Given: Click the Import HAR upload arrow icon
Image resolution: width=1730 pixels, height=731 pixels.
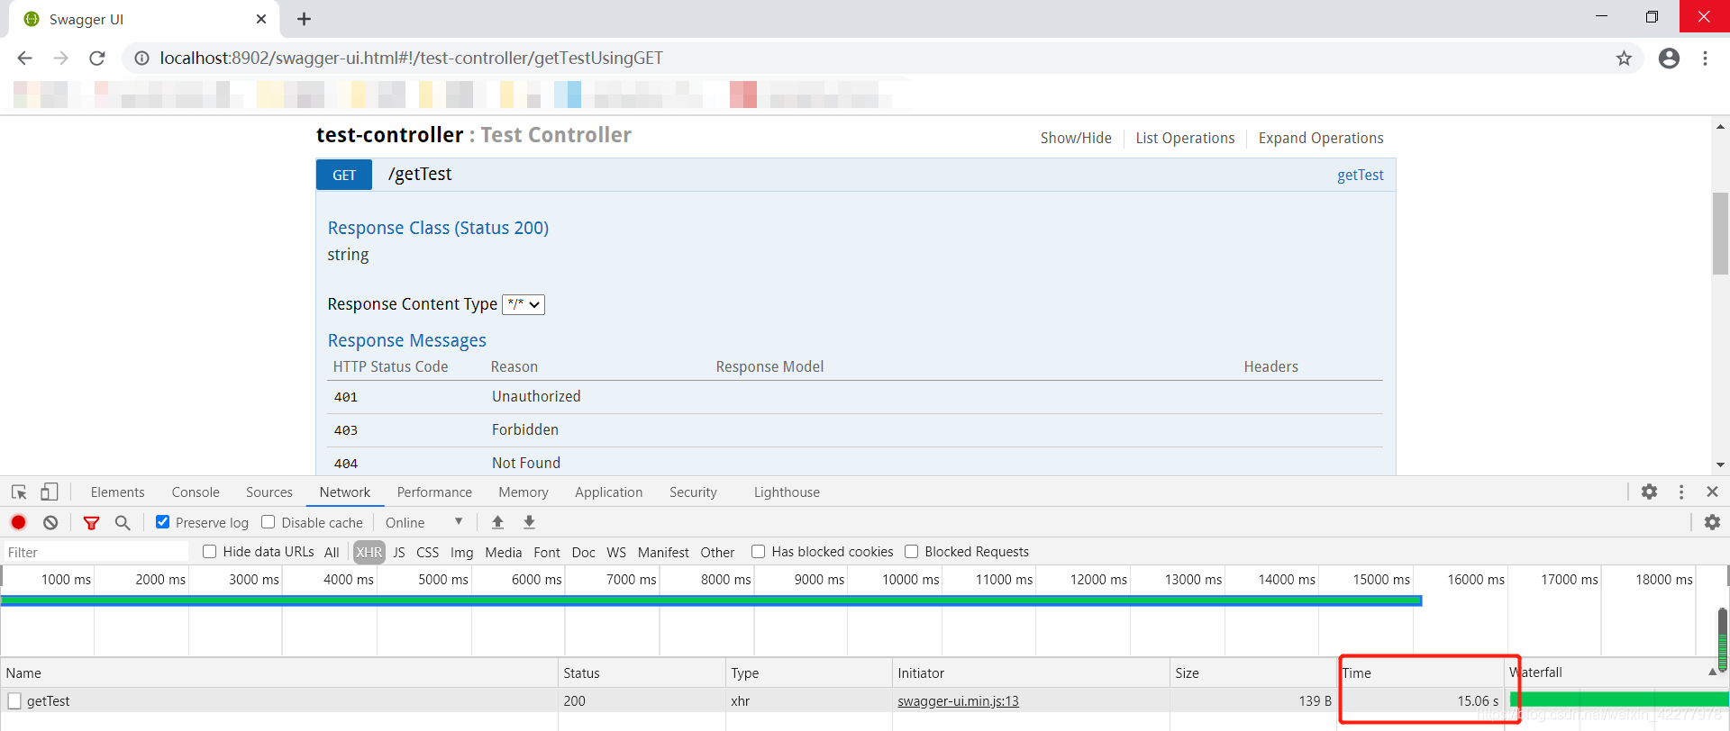Looking at the screenshot, I should (x=497, y=522).
